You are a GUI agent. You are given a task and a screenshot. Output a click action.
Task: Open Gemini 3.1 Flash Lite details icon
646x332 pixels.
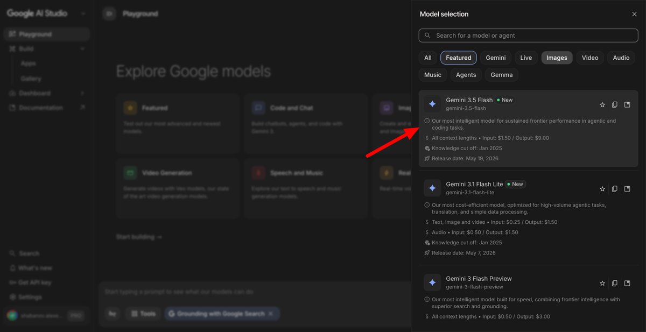point(627,189)
